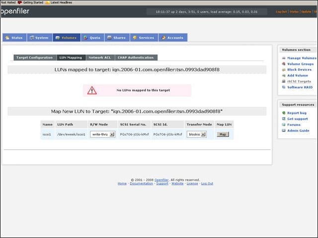The image size is (318, 238).
Task: Switch to Target Configuration subtab
Action: coord(34,58)
